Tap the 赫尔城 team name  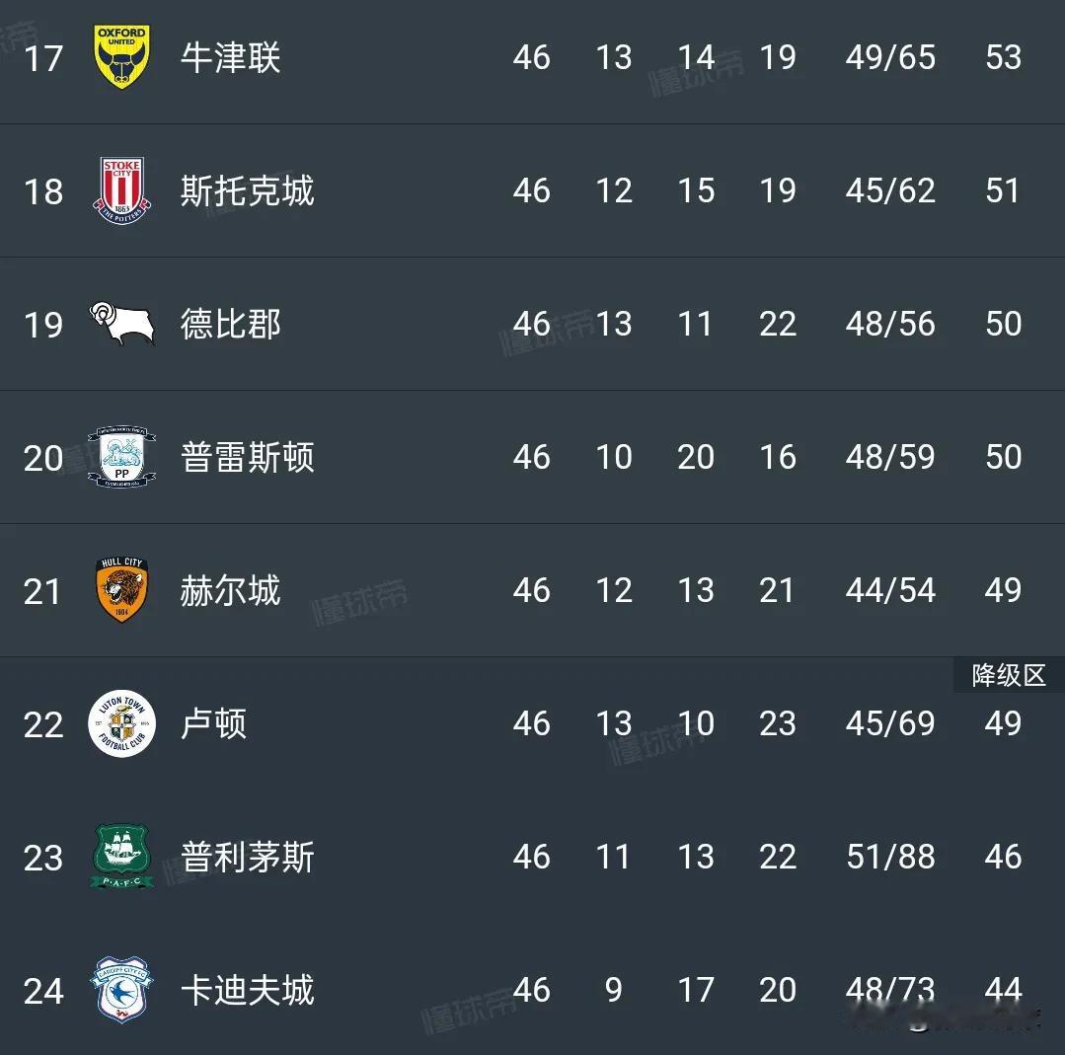[x=230, y=589]
